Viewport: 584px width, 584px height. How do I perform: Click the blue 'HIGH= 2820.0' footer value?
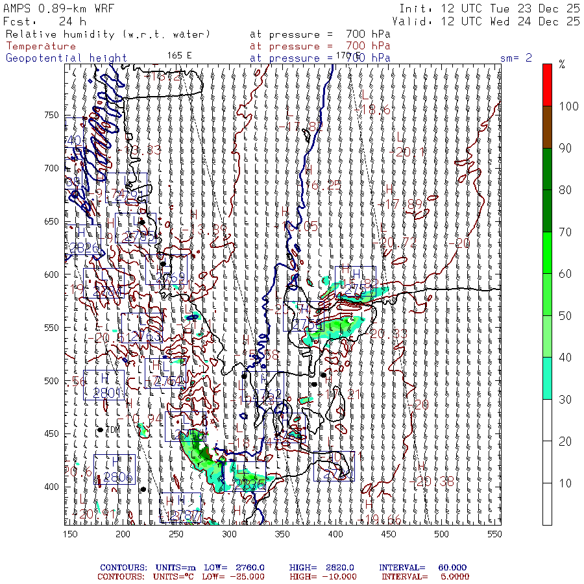(321, 568)
